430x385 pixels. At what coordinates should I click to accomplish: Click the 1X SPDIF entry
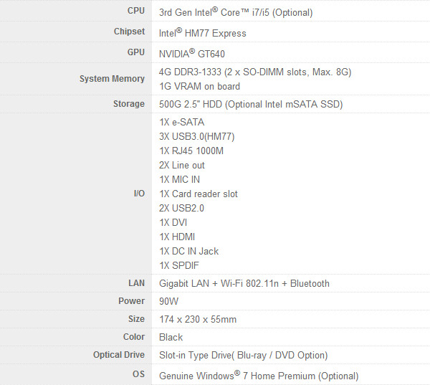[x=178, y=265]
